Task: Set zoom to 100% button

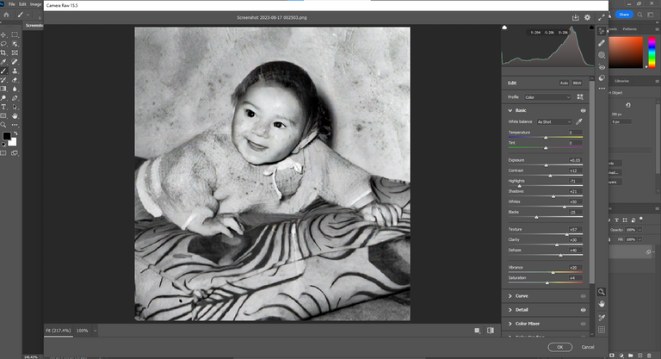Action: click(83, 331)
